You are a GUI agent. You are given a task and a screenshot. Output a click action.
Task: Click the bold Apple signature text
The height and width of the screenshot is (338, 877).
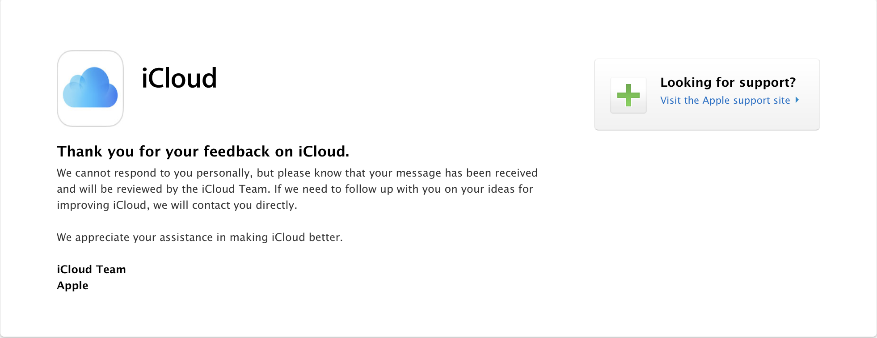coord(72,286)
